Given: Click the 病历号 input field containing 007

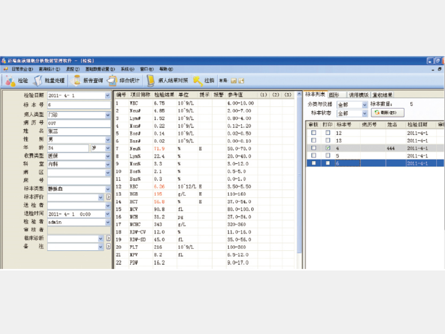Looking at the screenshot, I should tap(79, 123).
